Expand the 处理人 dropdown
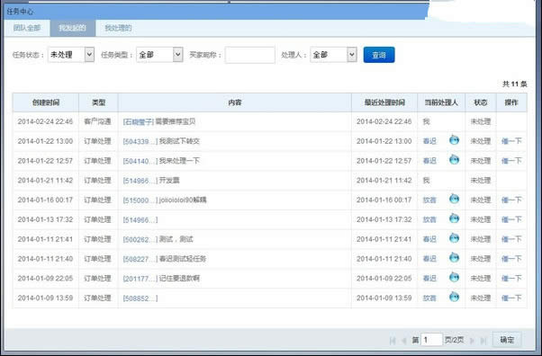 pyautogui.click(x=333, y=55)
